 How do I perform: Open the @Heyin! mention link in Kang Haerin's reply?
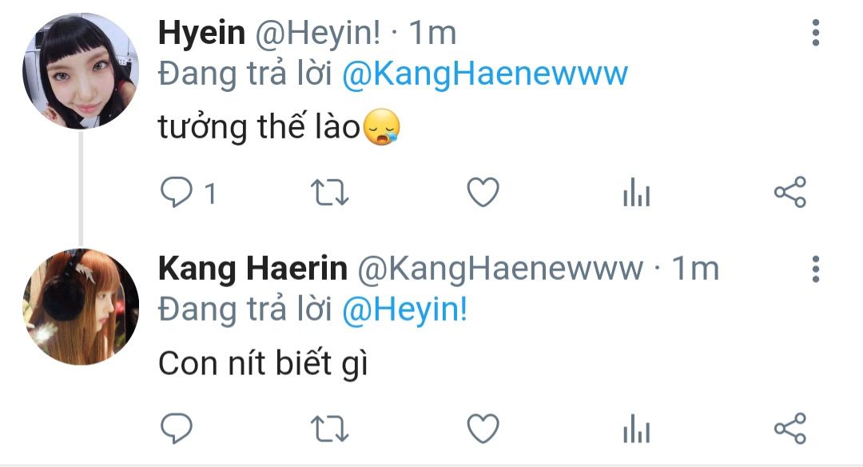point(404,310)
